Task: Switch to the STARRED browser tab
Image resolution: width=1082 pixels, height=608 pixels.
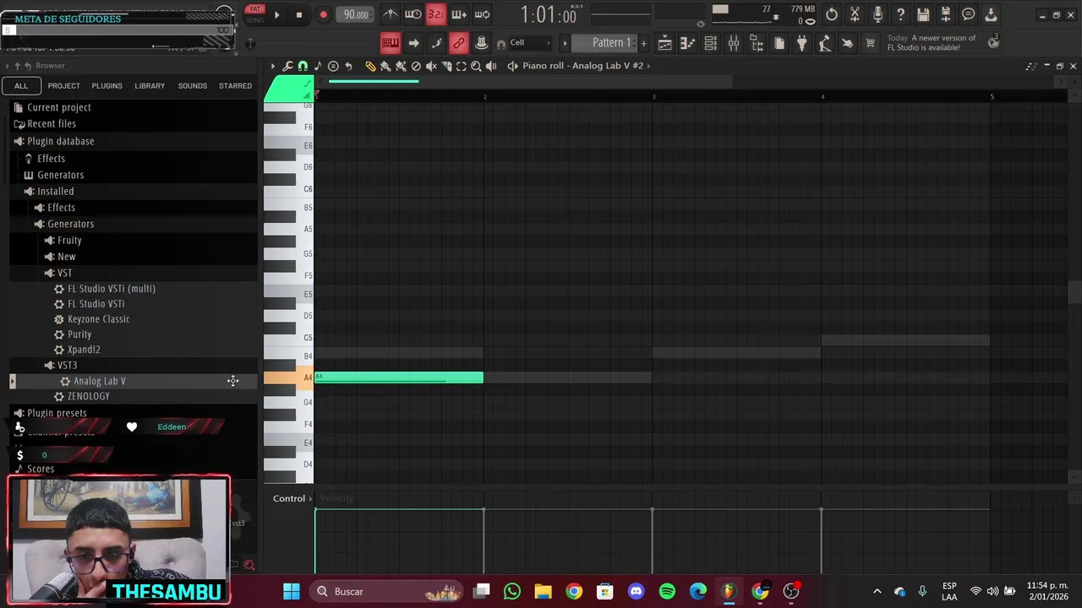Action: tap(235, 85)
